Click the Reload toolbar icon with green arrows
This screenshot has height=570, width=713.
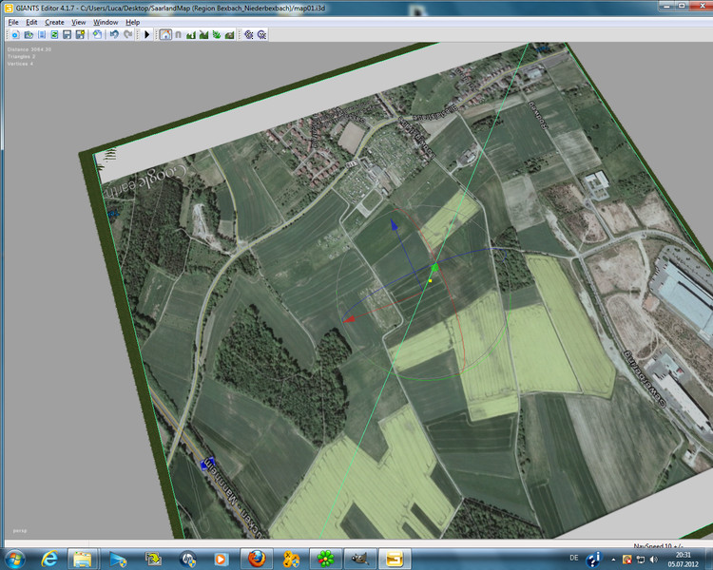tap(54, 34)
